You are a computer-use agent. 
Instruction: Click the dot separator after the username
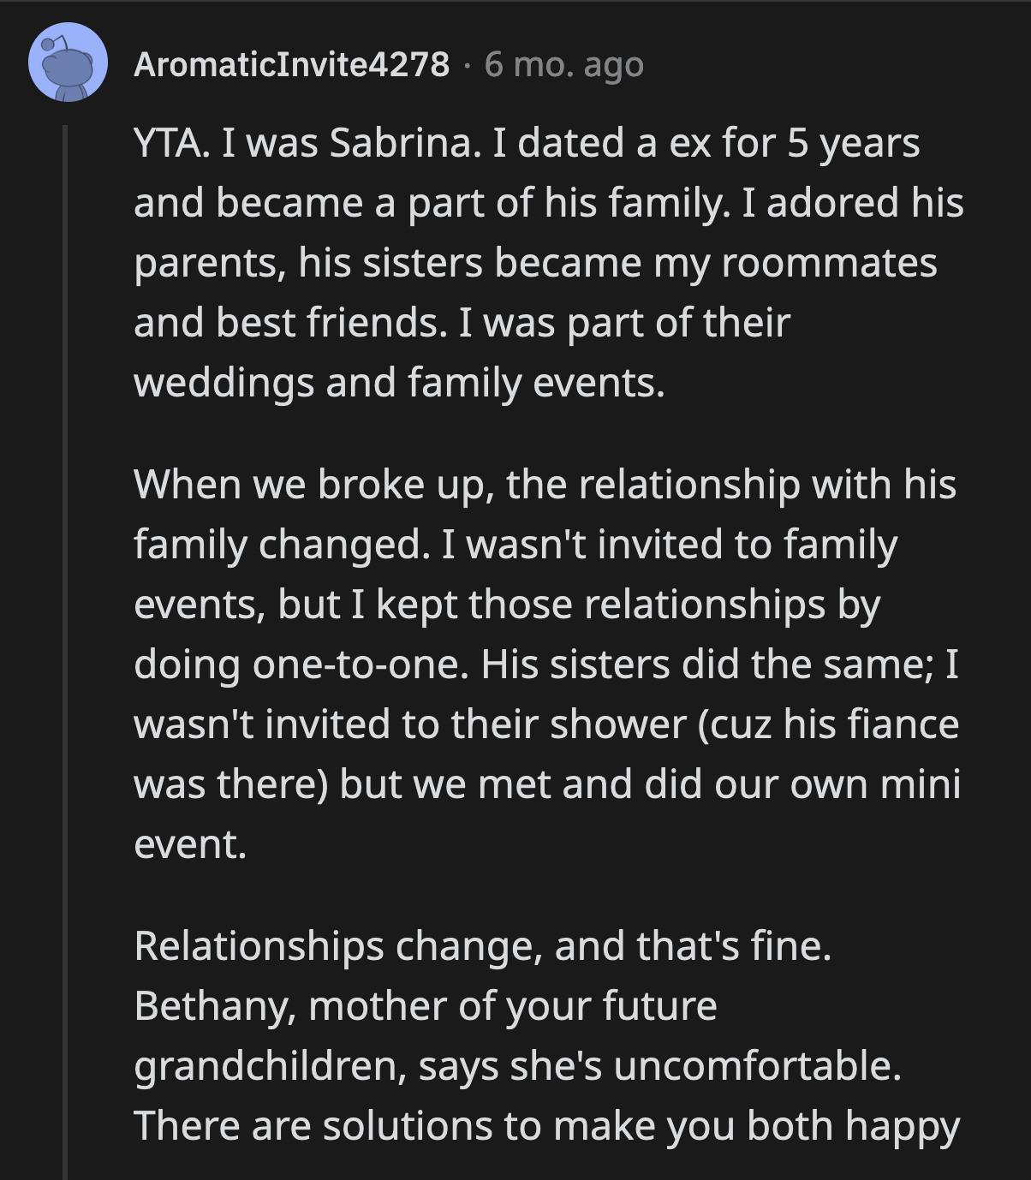pyautogui.click(x=468, y=67)
